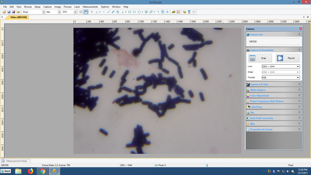This screenshot has height=175, width=311.
Task: Switch to the Measurement Sheet tab
Action: (16, 161)
